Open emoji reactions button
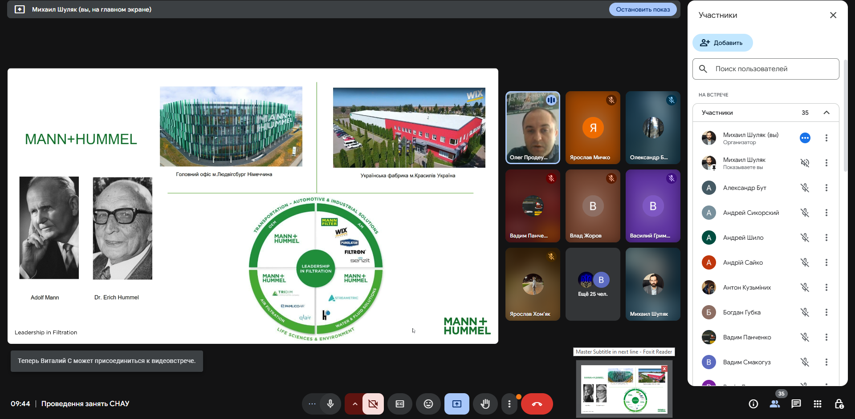Image resolution: width=855 pixels, height=419 pixels. point(428,404)
